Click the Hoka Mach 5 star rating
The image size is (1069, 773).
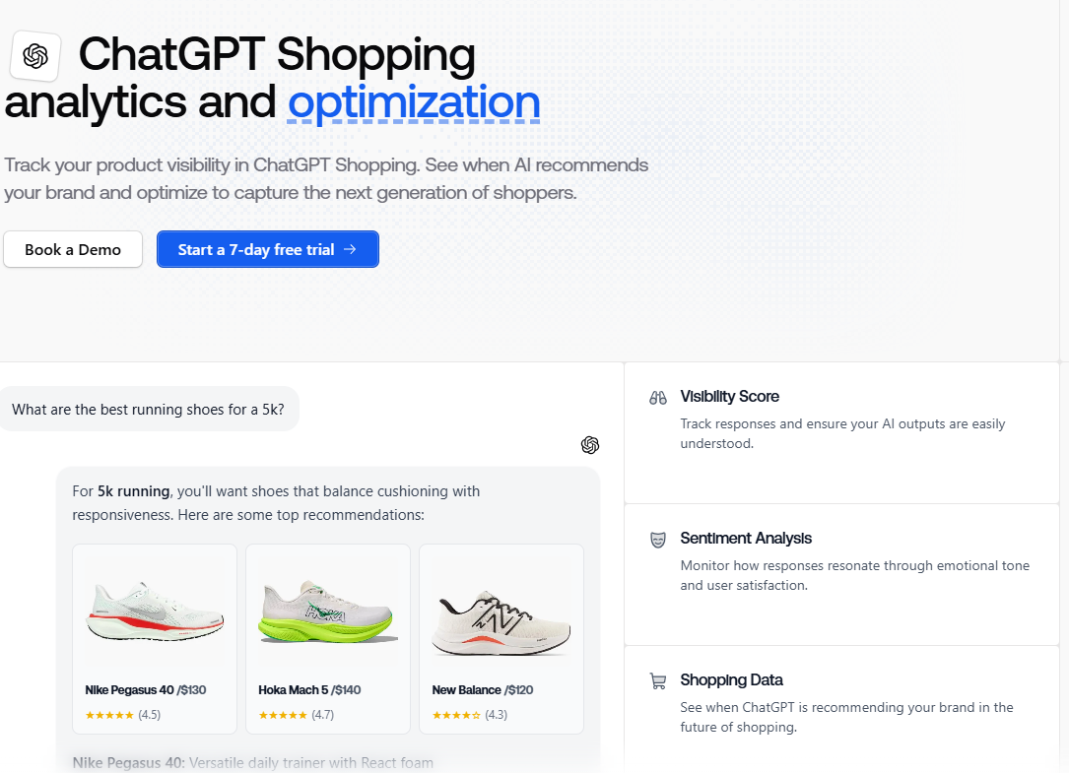click(283, 715)
